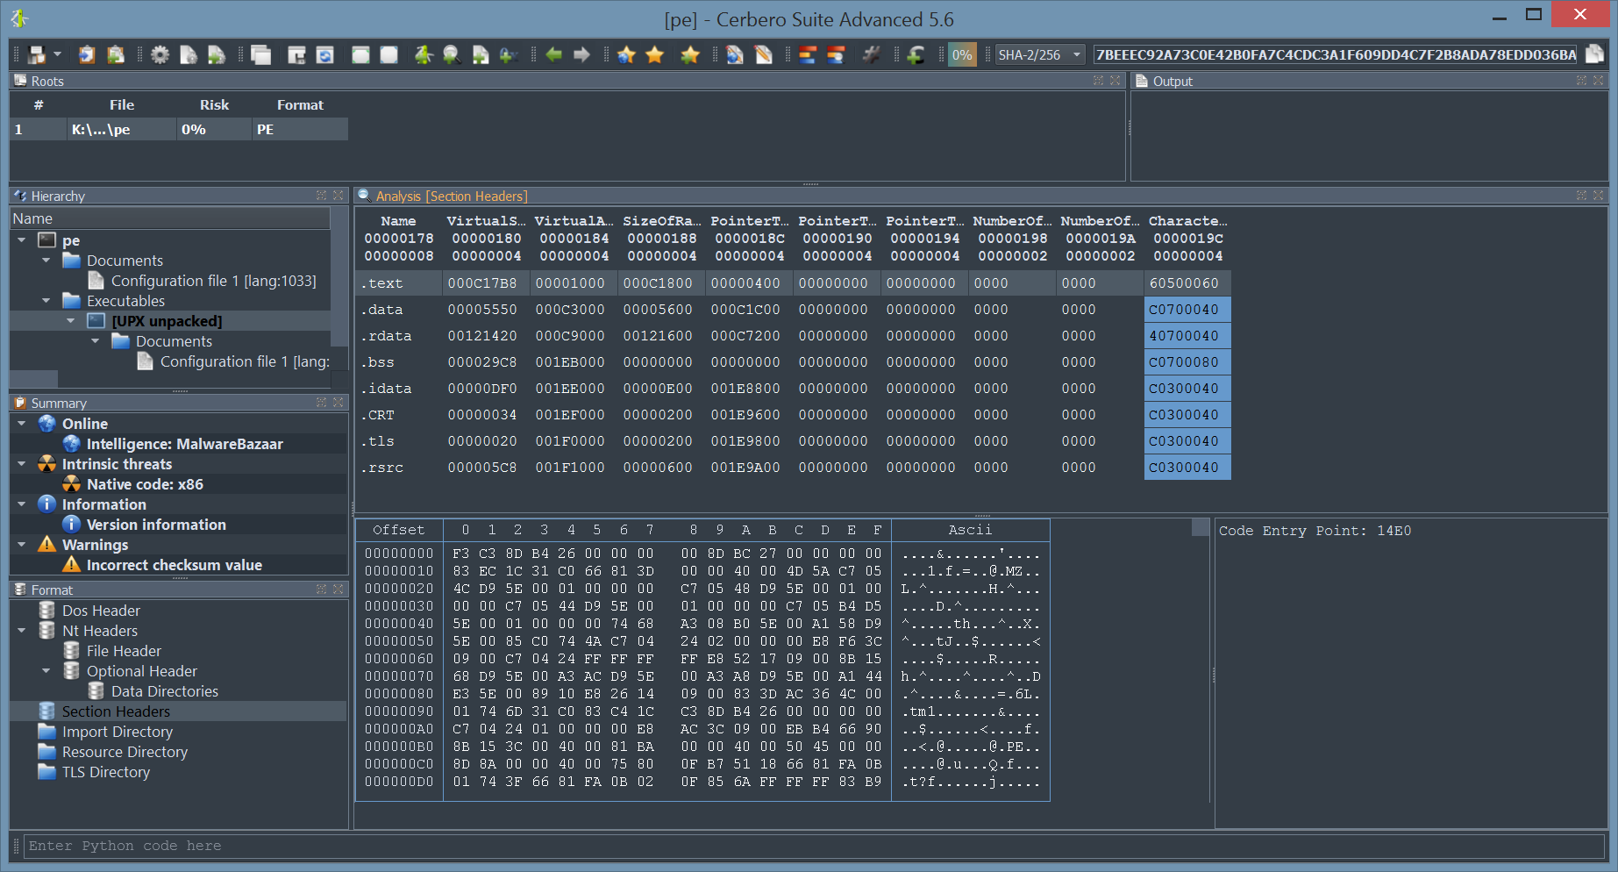The width and height of the screenshot is (1618, 872).
Task: Copy the hash using icon beside hash field
Action: pos(1594,54)
